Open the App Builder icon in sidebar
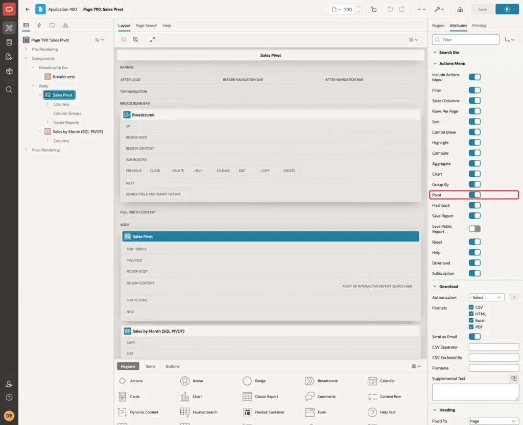 tap(9, 28)
